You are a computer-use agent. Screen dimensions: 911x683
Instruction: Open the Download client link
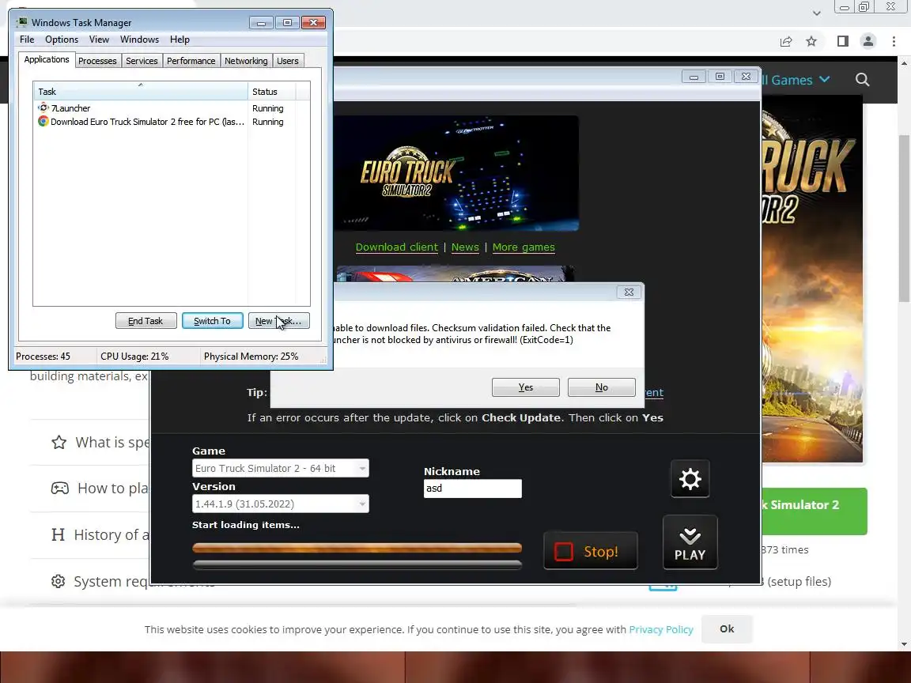397,247
